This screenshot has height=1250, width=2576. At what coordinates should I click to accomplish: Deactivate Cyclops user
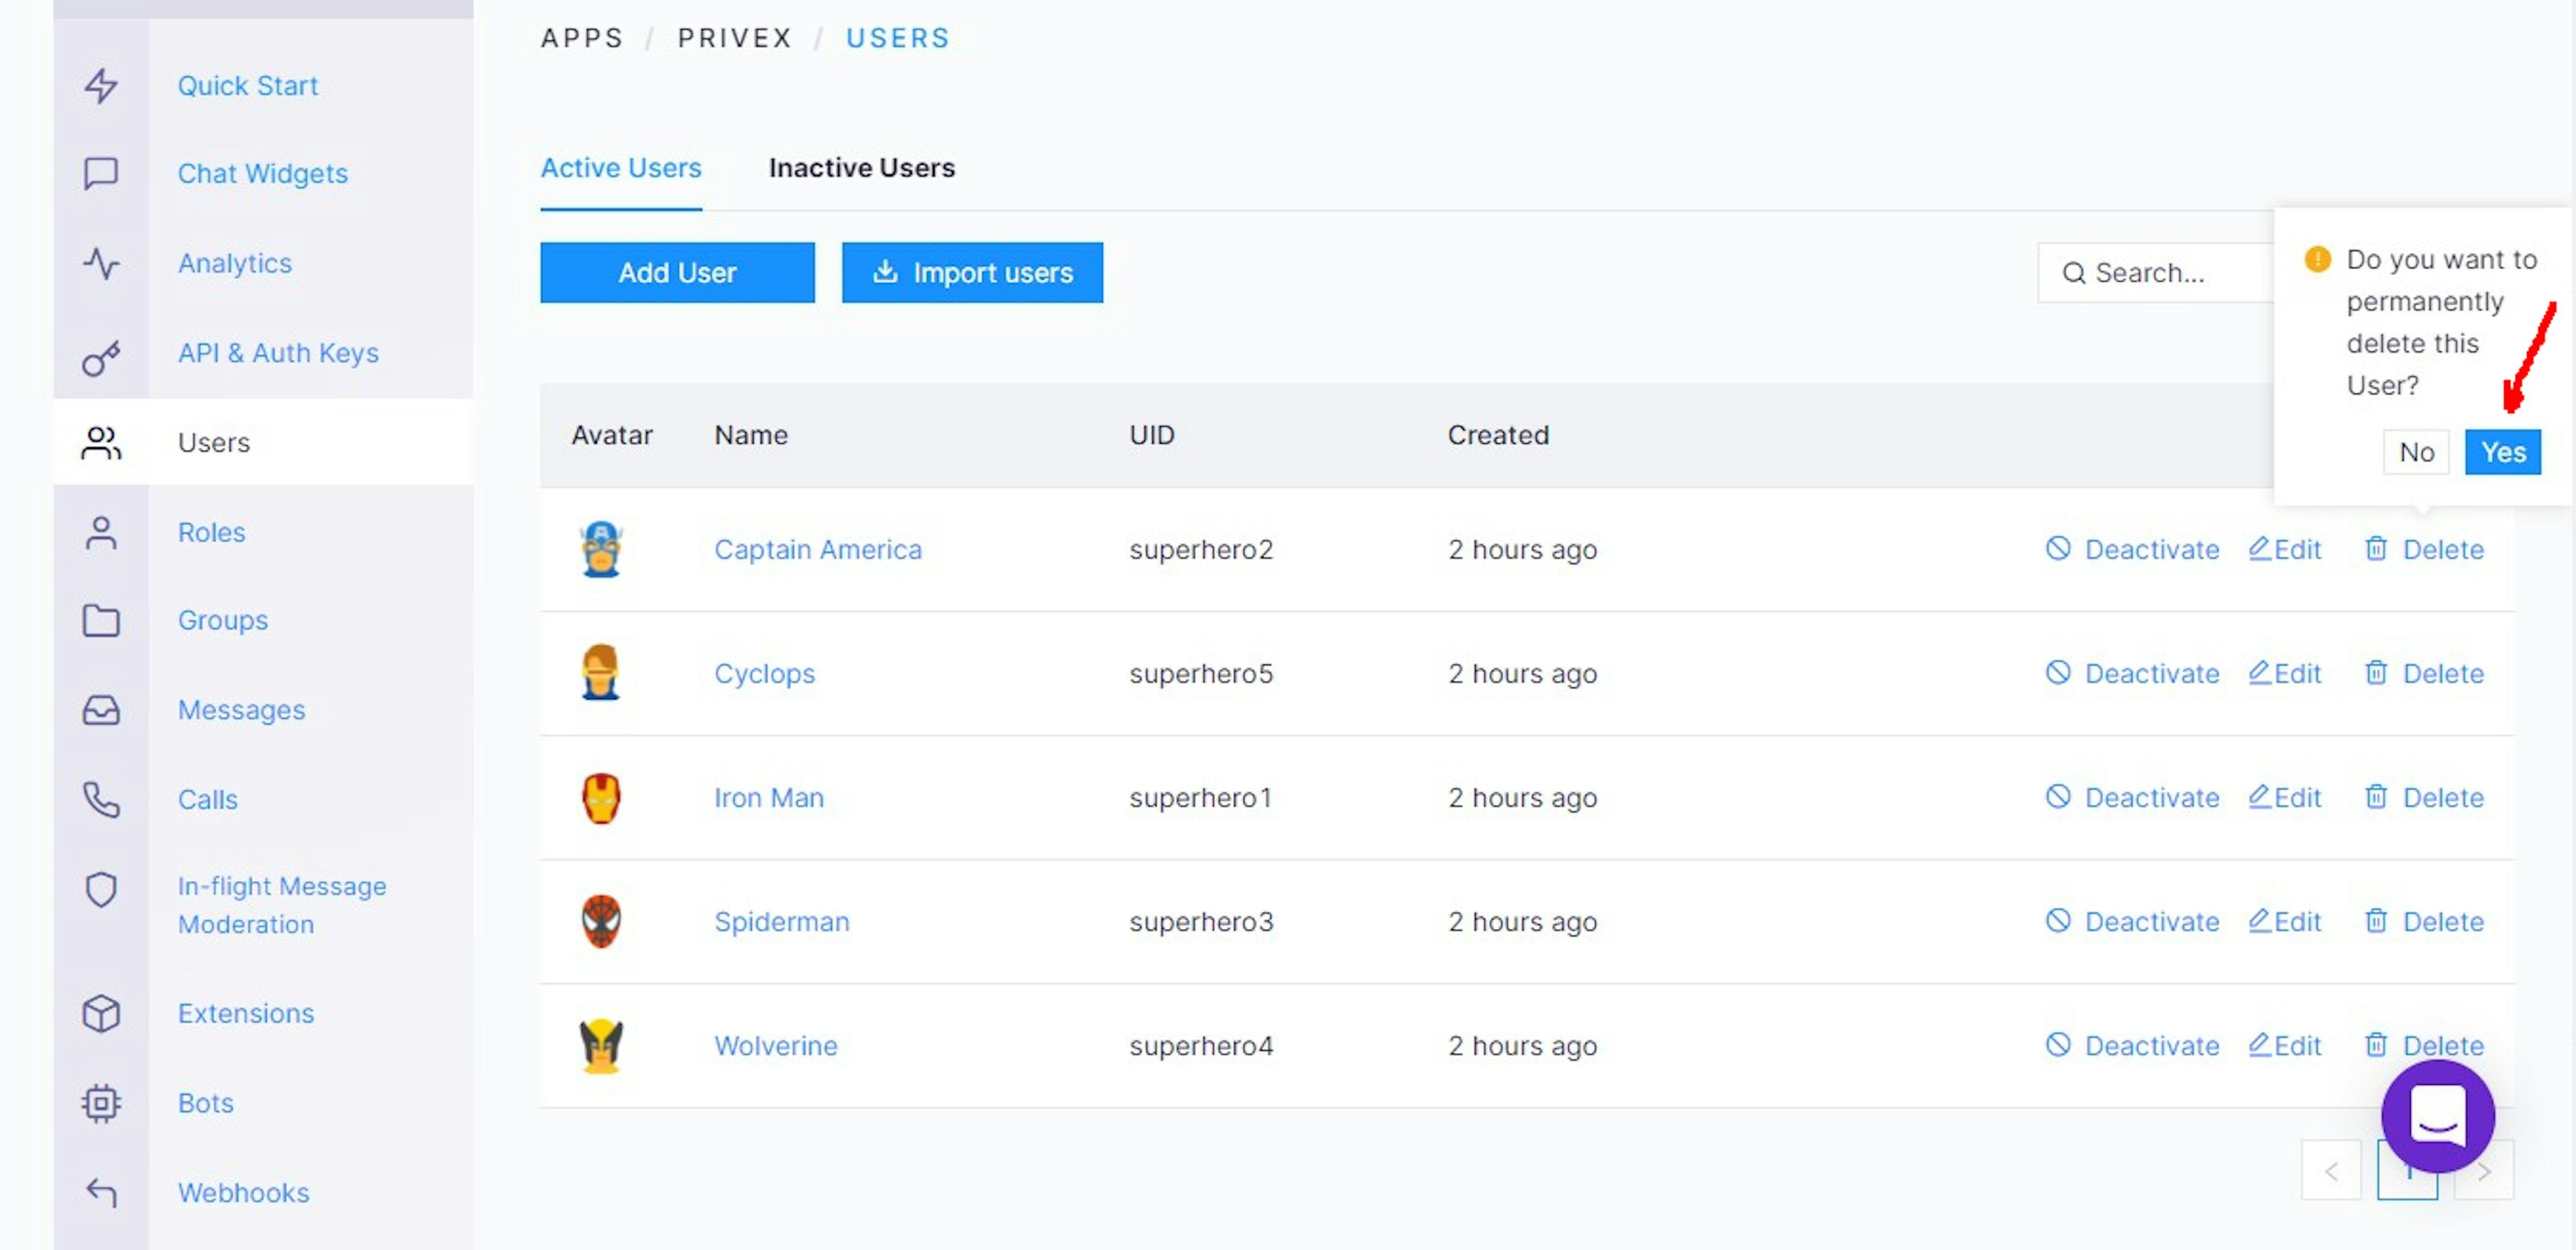pos(2132,674)
